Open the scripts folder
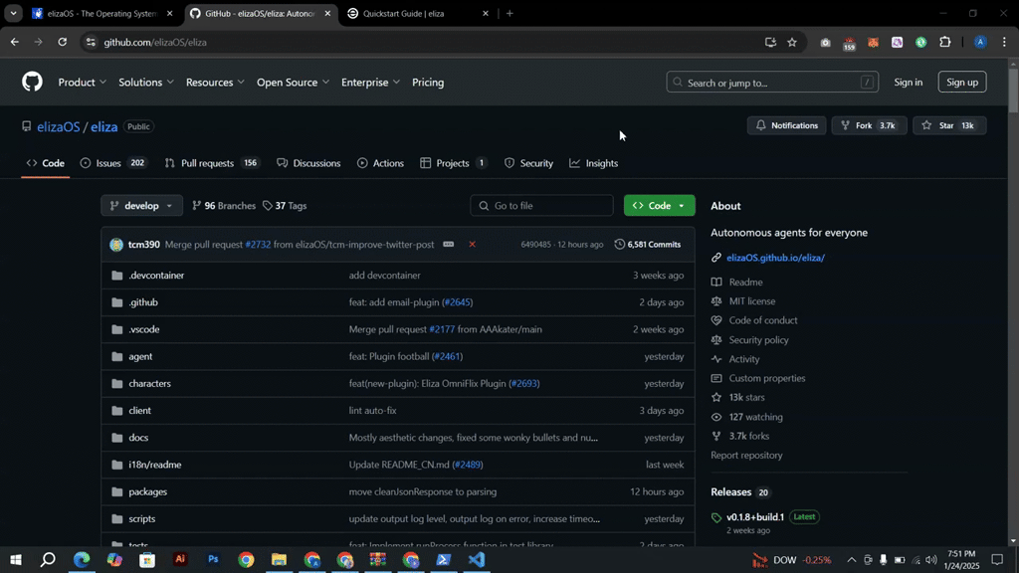The width and height of the screenshot is (1019, 573). pos(141,518)
